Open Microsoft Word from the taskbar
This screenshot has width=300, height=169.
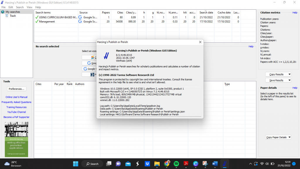pos(215,164)
